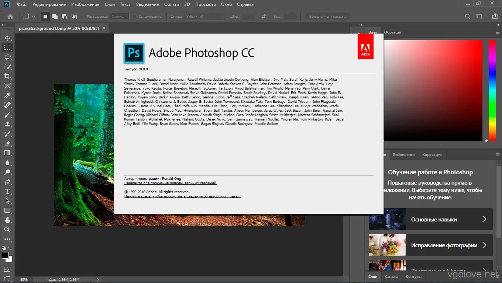Click the Share image icon
Screen dimensions: 502x283
(x=495, y=17)
